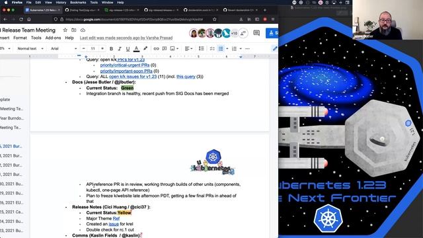Click the move-to-folder icon beside the title
423x238 pixels.
[x=73, y=30]
